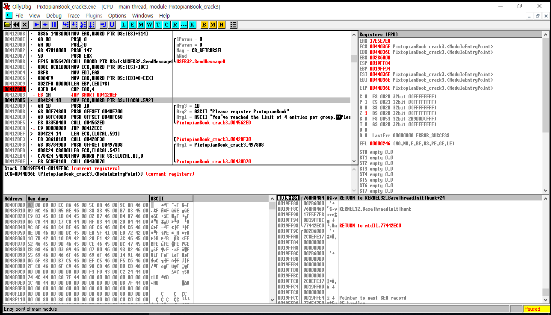The height and width of the screenshot is (315, 551).
Task: Select EFL value 00000246
Action: click(380, 144)
